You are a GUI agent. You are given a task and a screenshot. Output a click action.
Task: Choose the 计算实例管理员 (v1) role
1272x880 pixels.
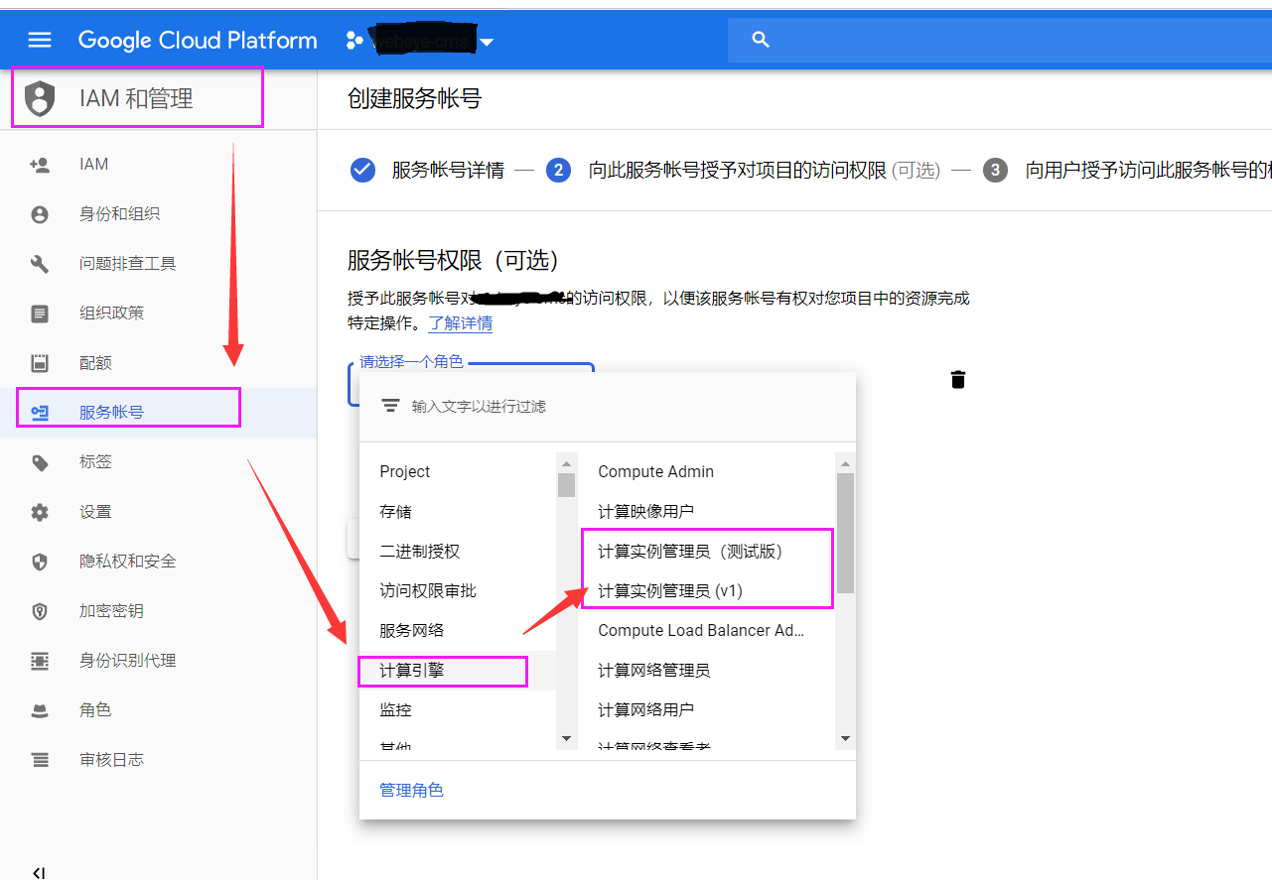pyautogui.click(x=707, y=591)
